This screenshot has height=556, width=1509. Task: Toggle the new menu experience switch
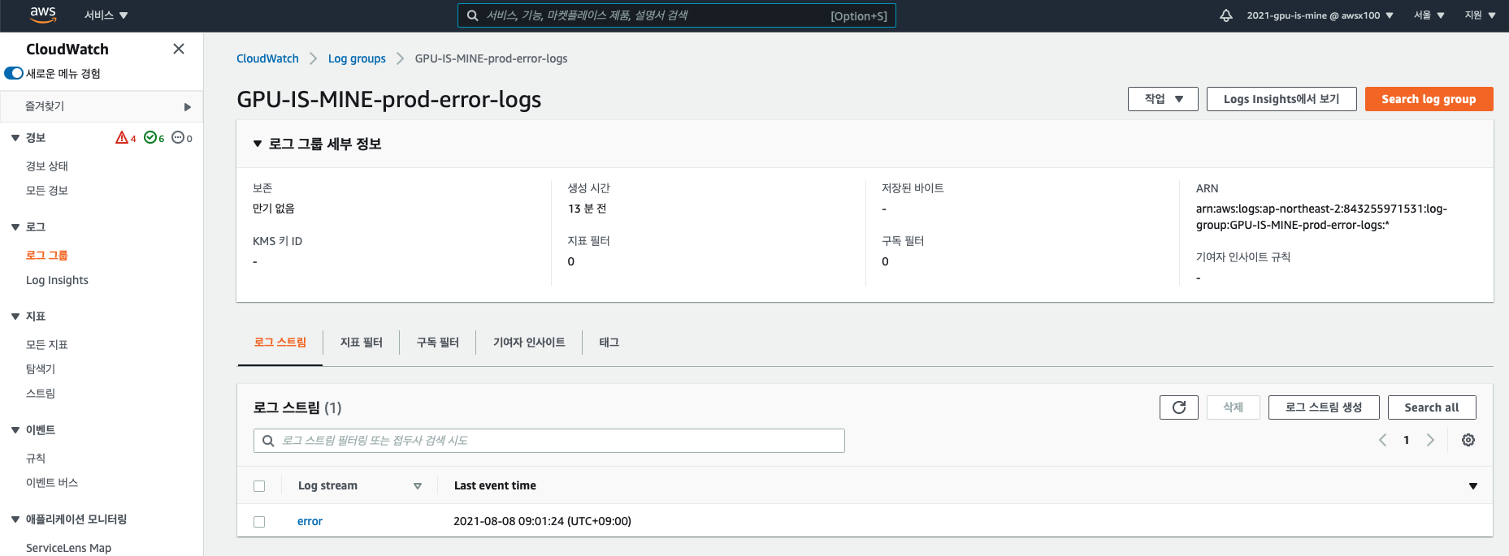click(14, 73)
